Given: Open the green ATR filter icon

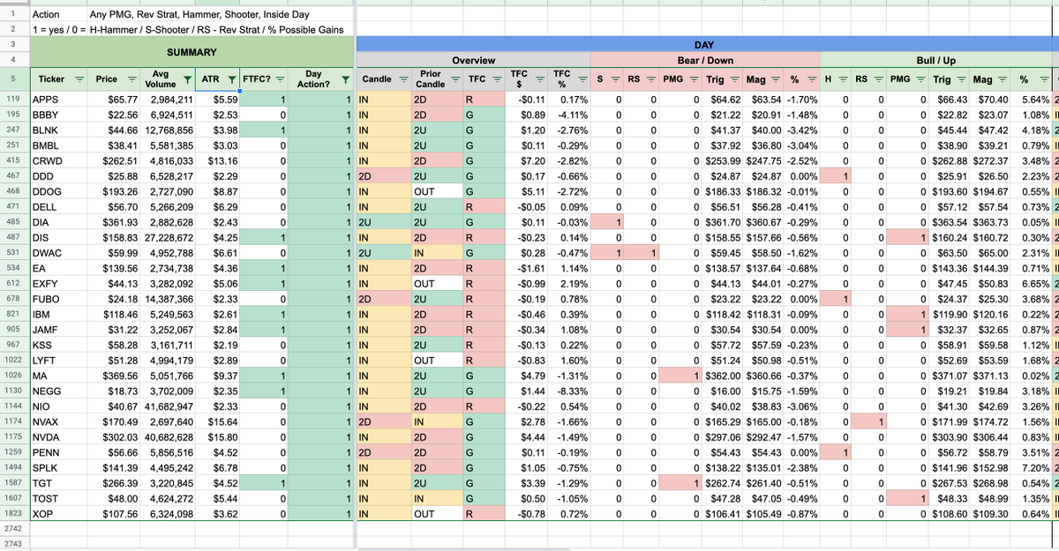Looking at the screenshot, I should click(231, 79).
